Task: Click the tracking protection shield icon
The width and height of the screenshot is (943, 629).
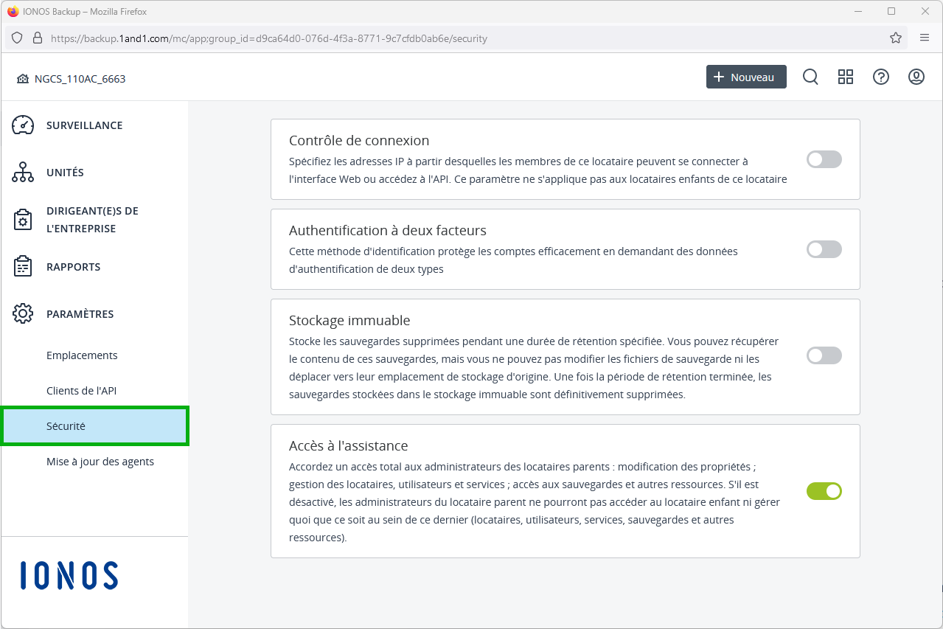Action: pos(17,38)
